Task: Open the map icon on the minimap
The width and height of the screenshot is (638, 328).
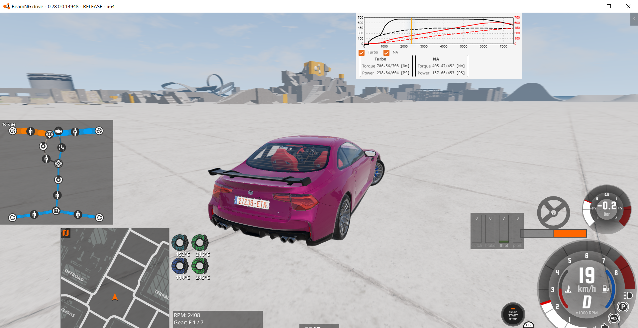Action: click(x=66, y=233)
